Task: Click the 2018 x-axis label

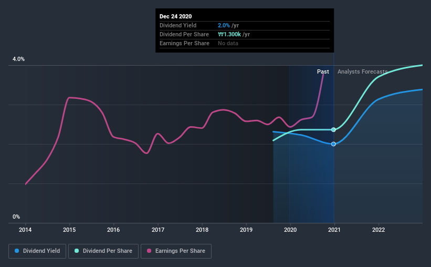Action: tap(202, 230)
